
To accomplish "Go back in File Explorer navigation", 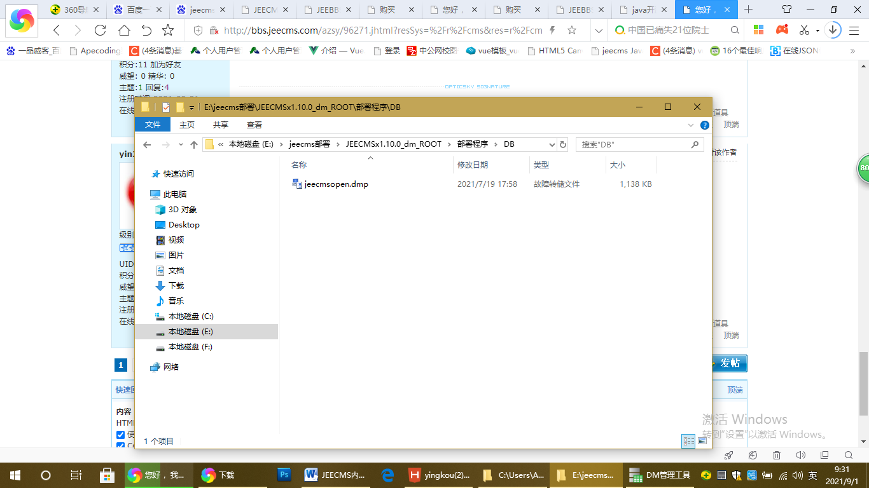I will coord(147,145).
